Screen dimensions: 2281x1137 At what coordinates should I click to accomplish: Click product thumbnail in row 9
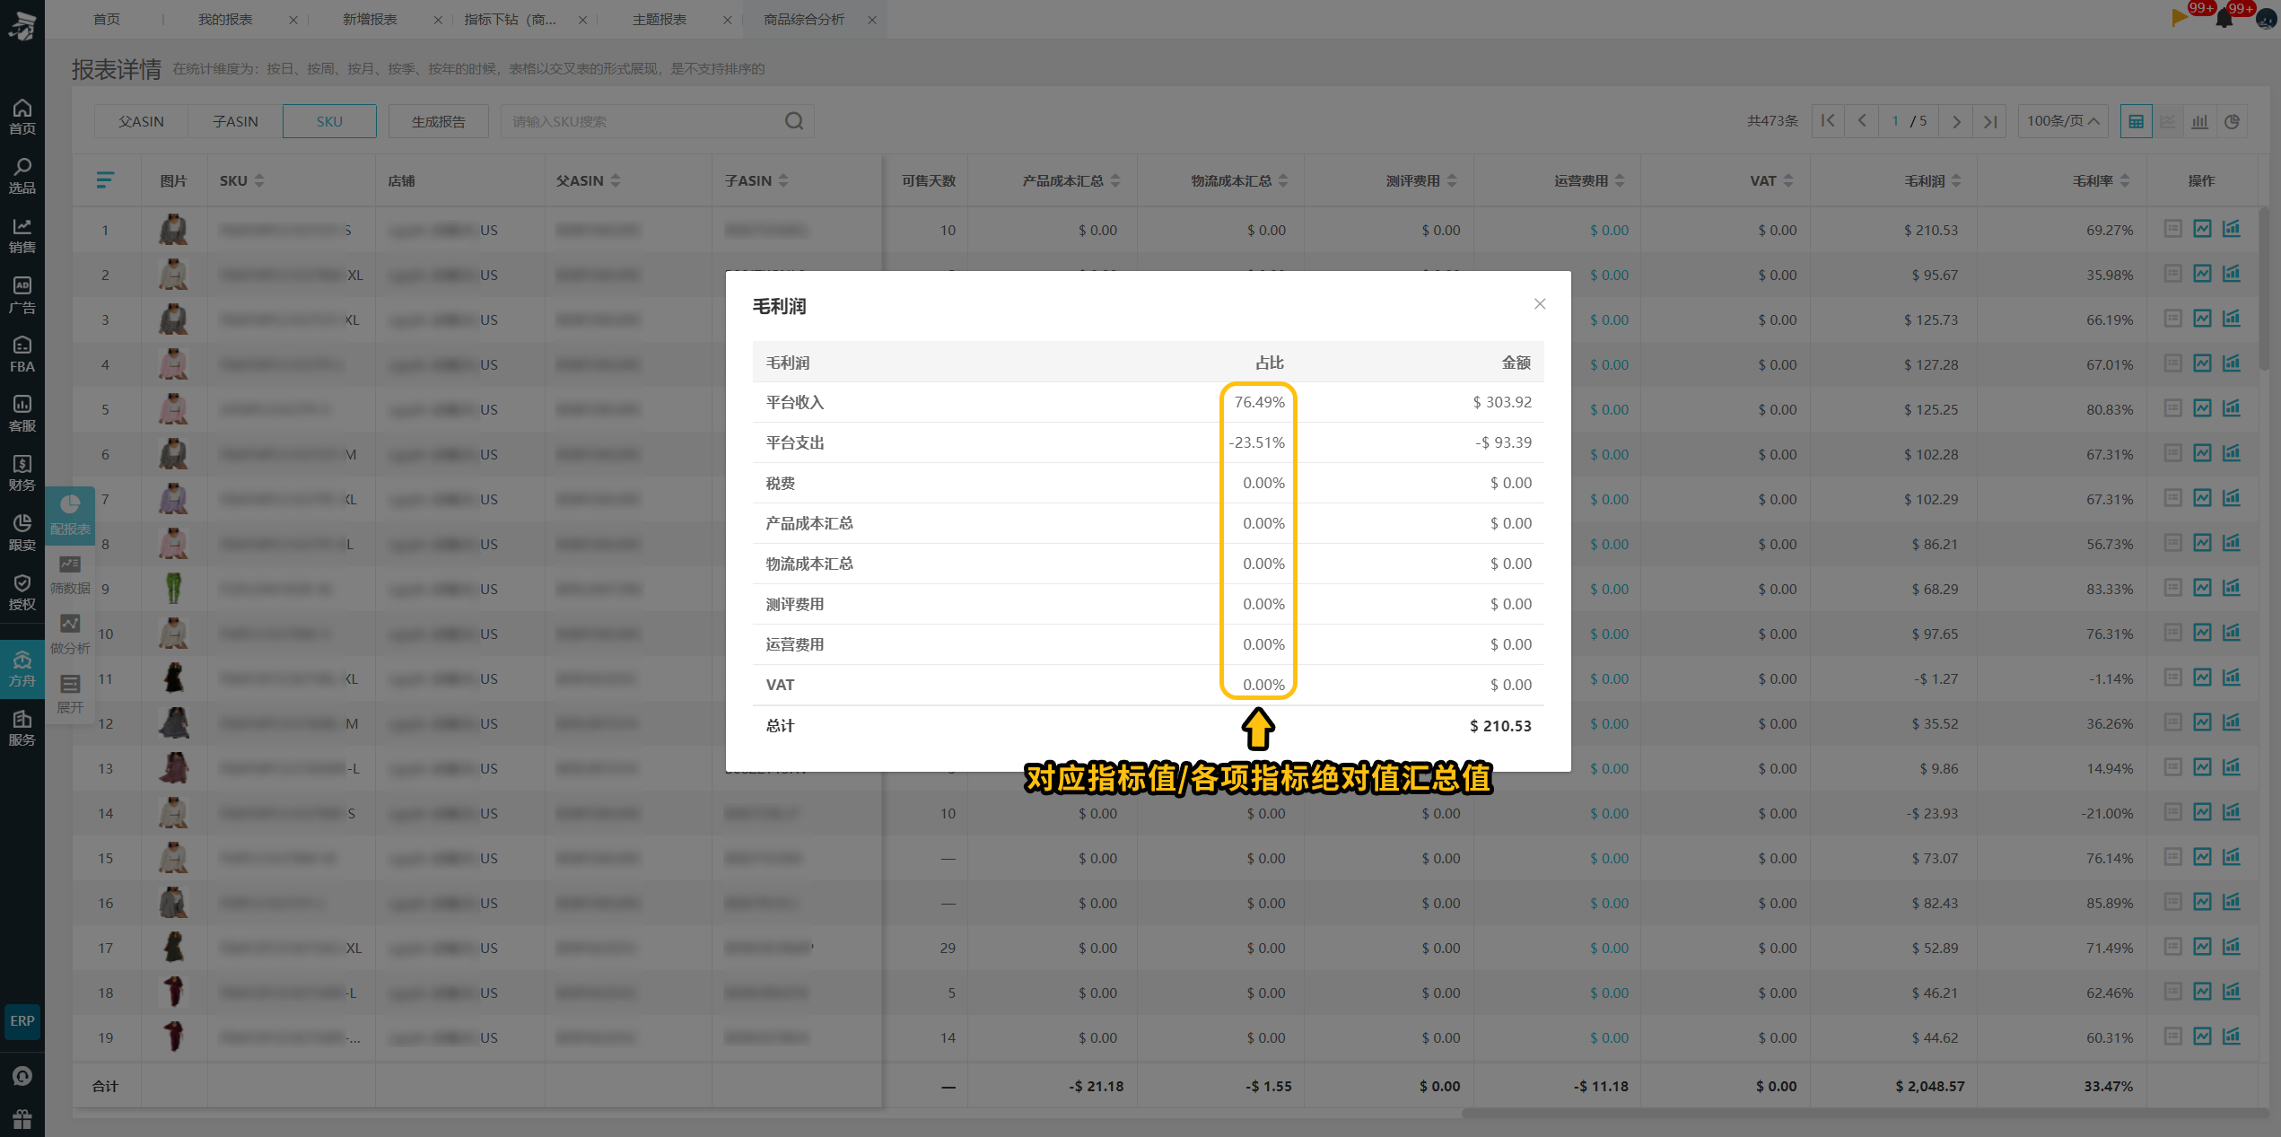point(173,588)
